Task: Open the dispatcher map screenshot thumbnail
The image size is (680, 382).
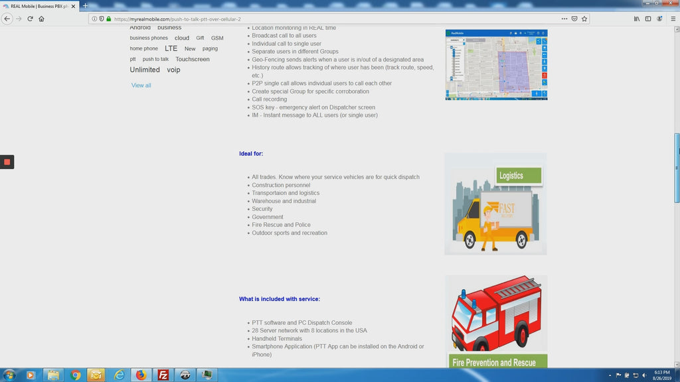Action: pyautogui.click(x=496, y=65)
